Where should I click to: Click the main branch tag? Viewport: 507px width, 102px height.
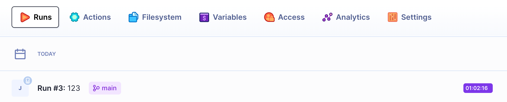105,88
